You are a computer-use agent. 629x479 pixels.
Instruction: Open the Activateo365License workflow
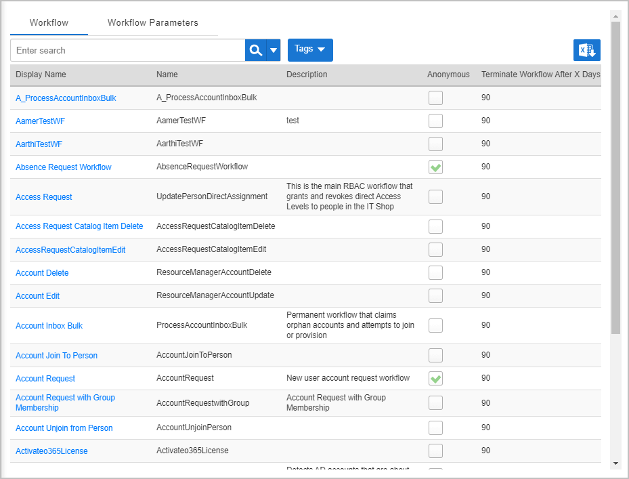click(x=51, y=451)
